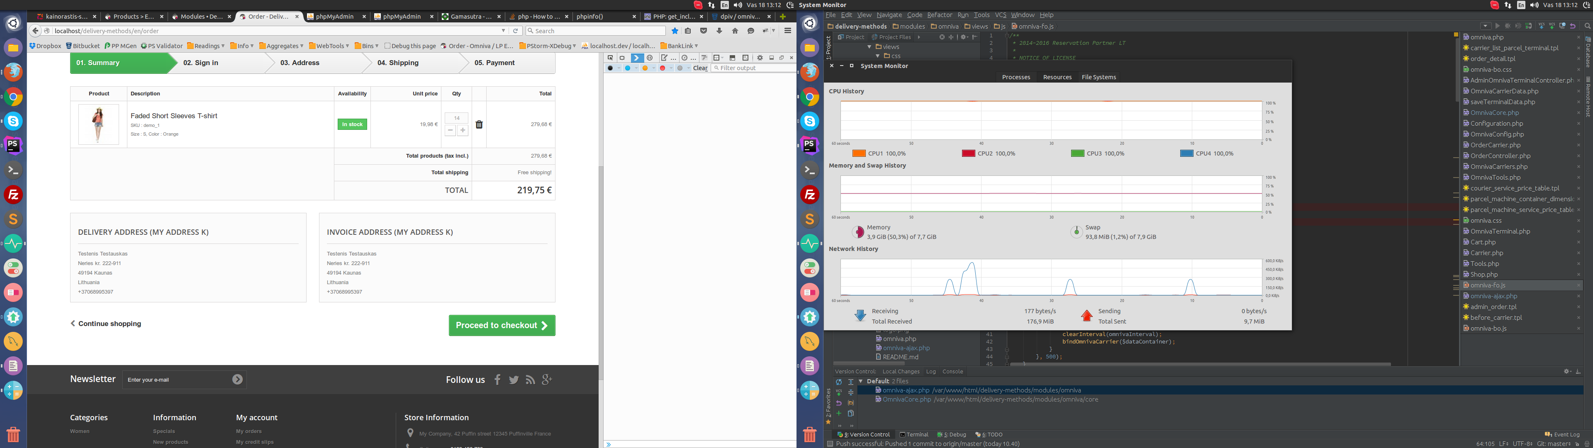Submit newsletter email arrow button
This screenshot has height=448, width=1593.
(237, 379)
